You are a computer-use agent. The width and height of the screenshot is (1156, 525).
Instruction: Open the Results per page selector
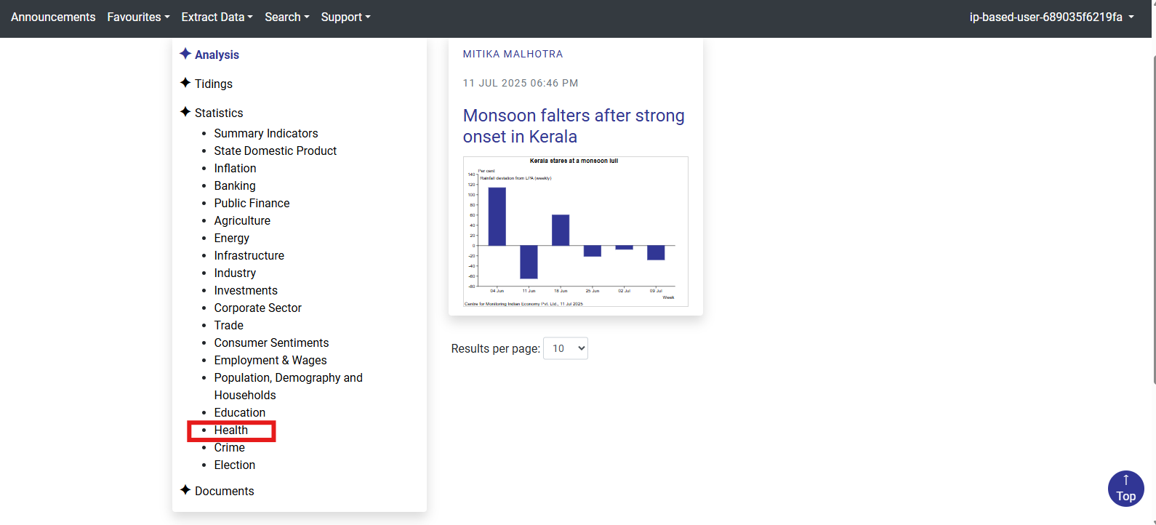point(565,348)
